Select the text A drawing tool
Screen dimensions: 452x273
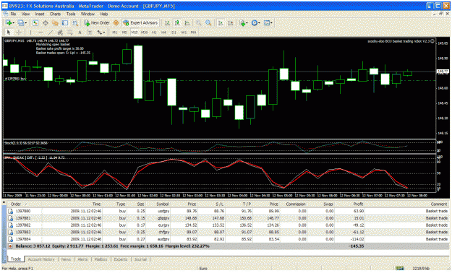pyautogui.click(x=80, y=32)
